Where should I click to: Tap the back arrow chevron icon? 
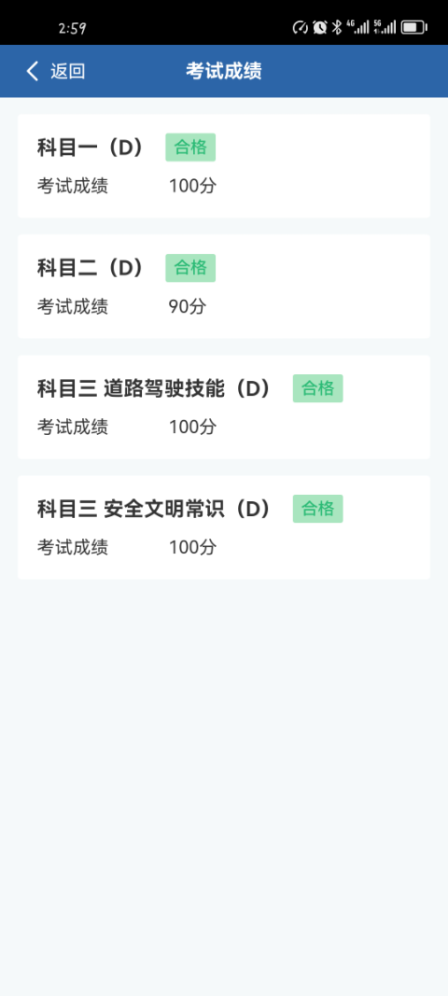click(33, 71)
